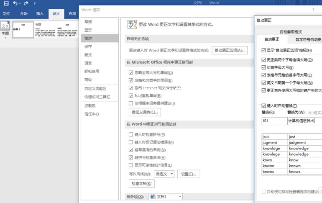Select 版式 in the options sidebar
322x203 pixels.
point(100,55)
